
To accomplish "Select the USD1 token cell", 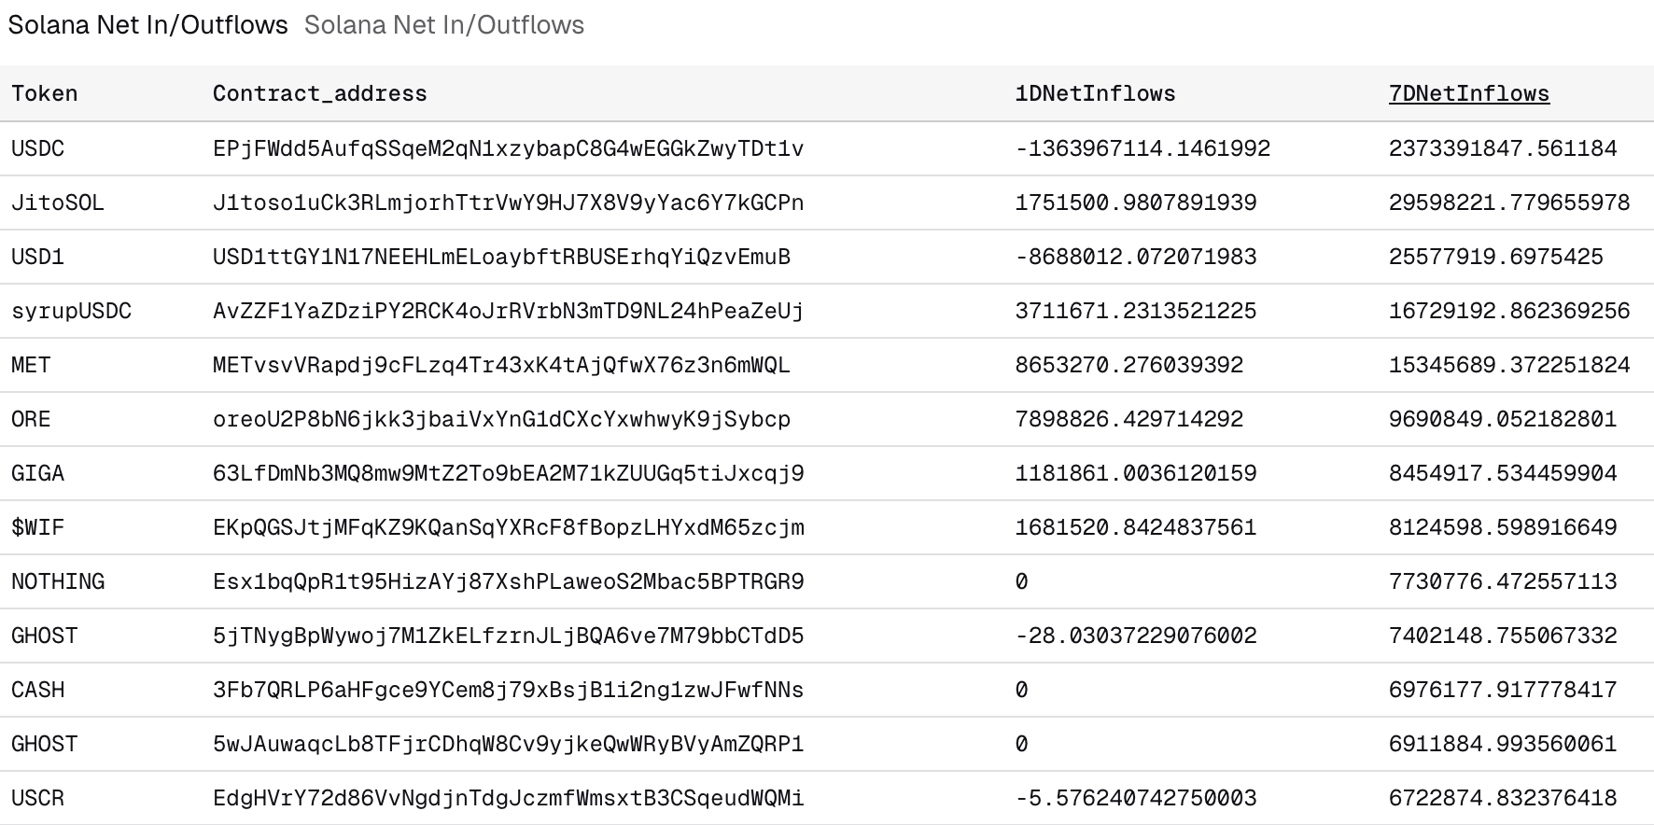I will pyautogui.click(x=37, y=257).
